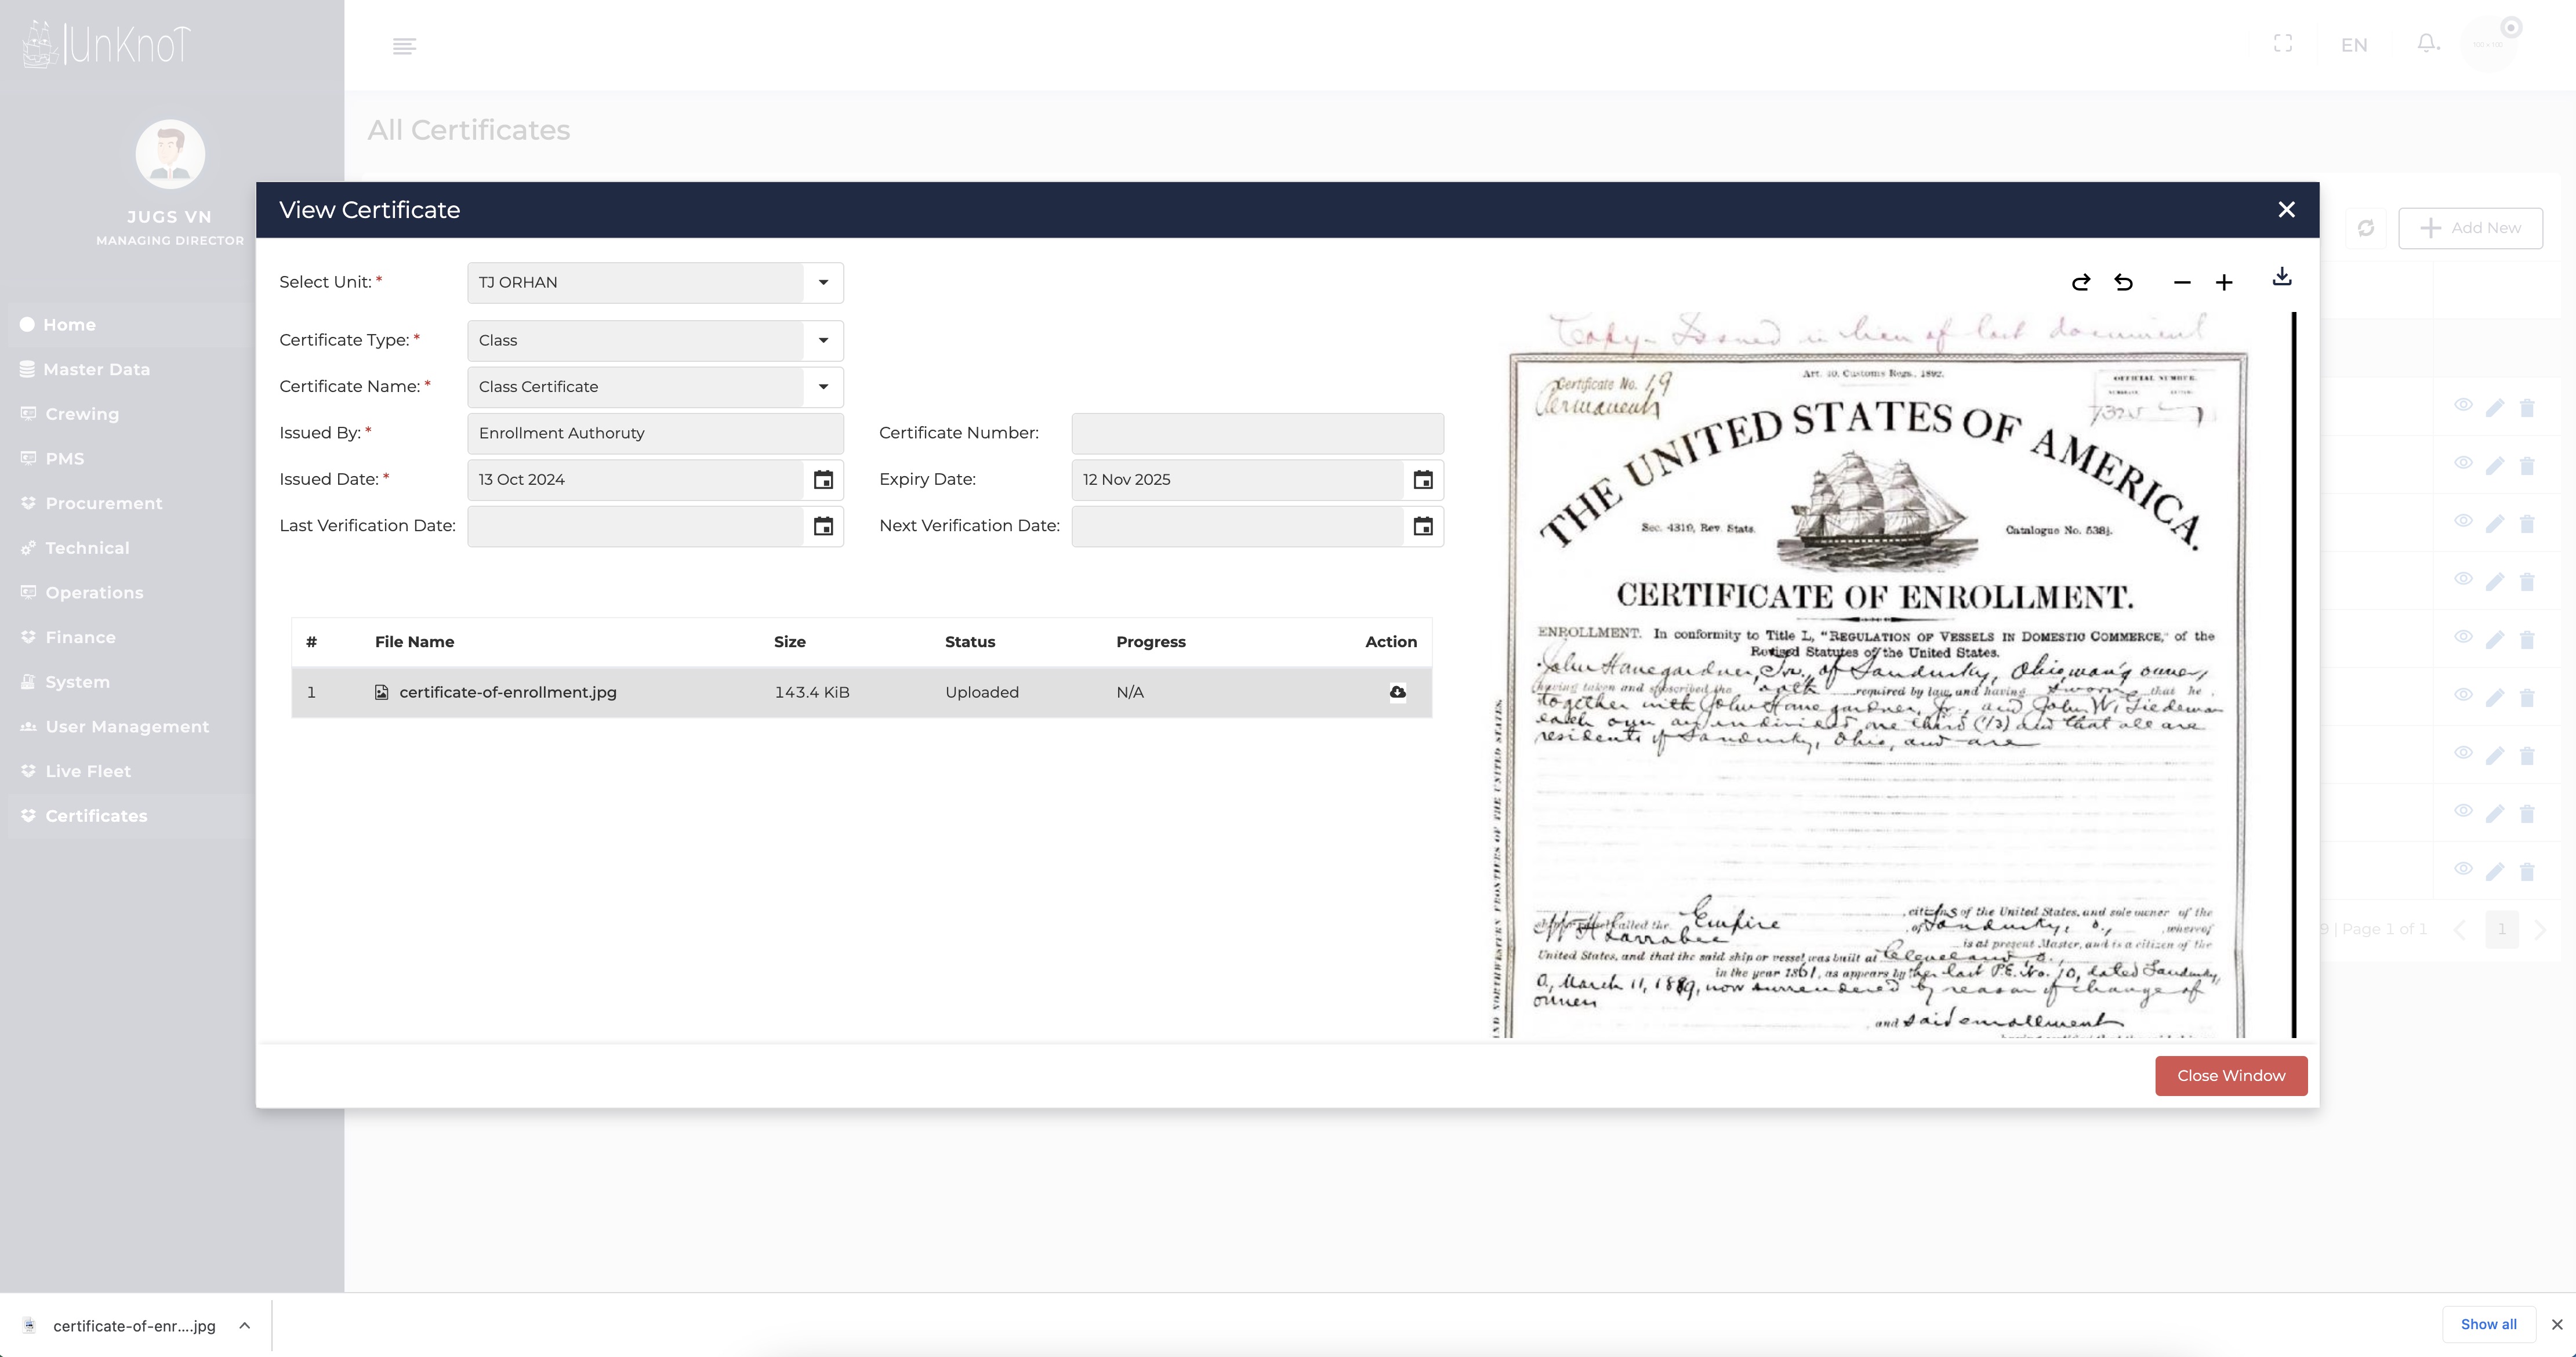The height and width of the screenshot is (1357, 2576).
Task: Expand the Certificate Type dropdown
Action: (823, 341)
